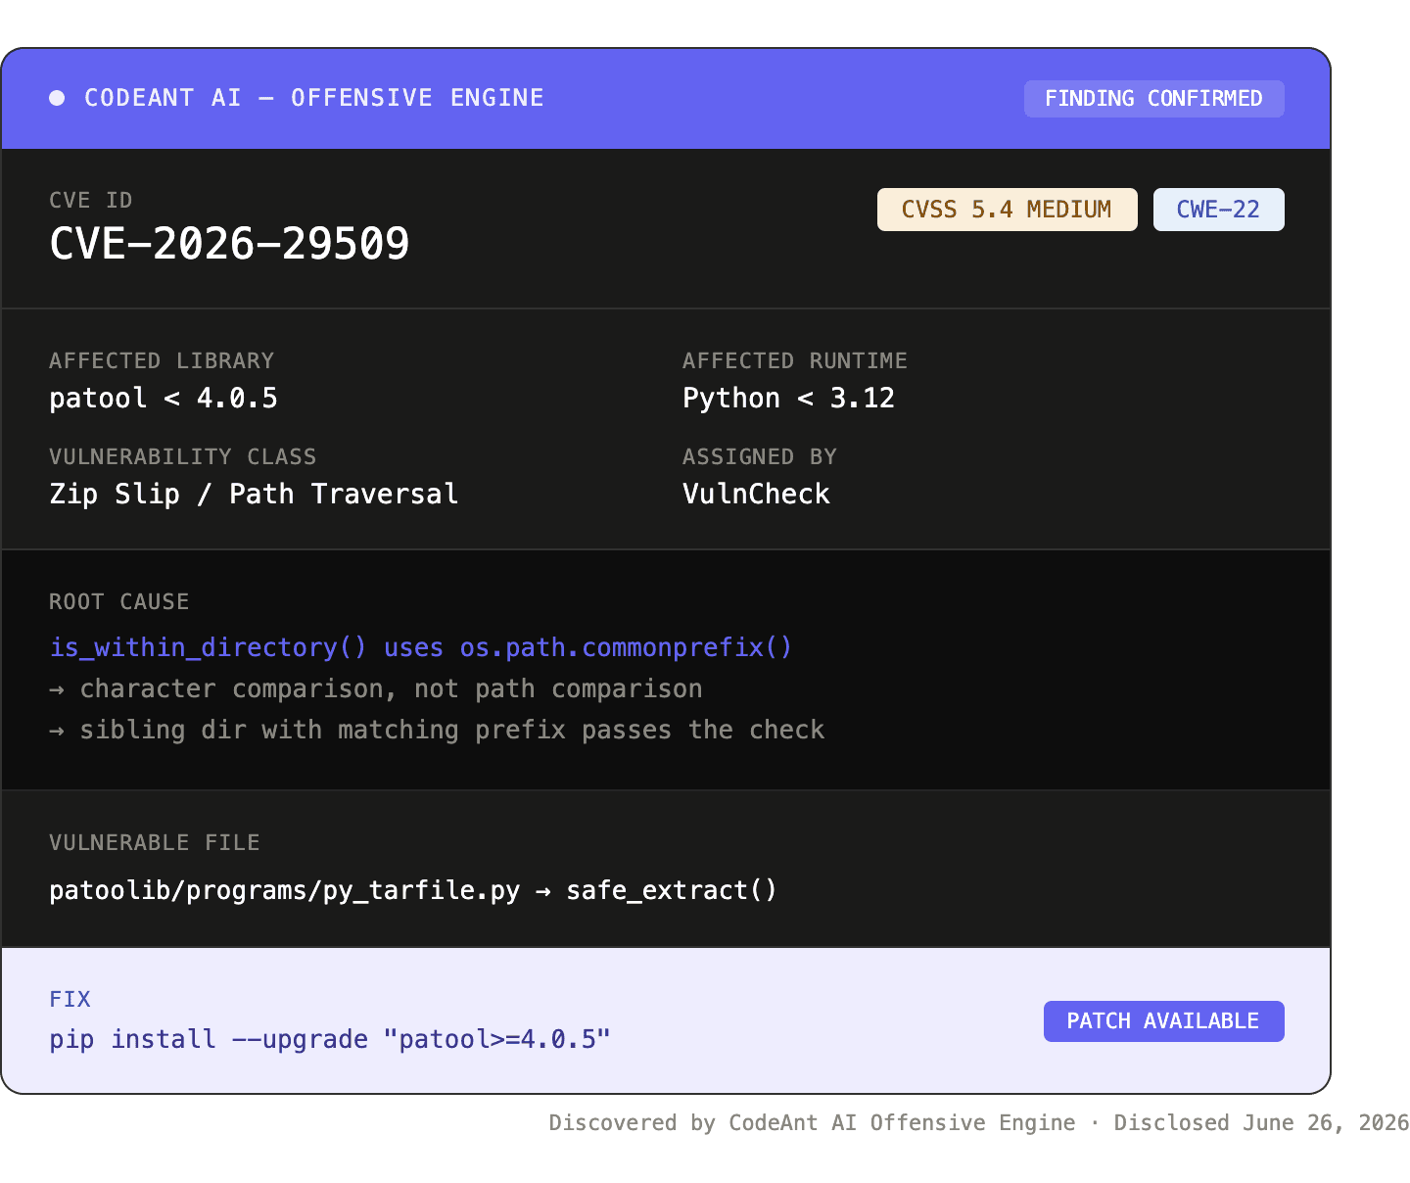Click the FINDING CONFIRMED badge
The image size is (1410, 1183).
pos(1153,99)
